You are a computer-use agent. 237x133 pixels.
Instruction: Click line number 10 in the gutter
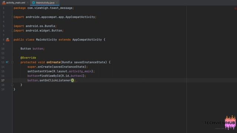[3, 49]
